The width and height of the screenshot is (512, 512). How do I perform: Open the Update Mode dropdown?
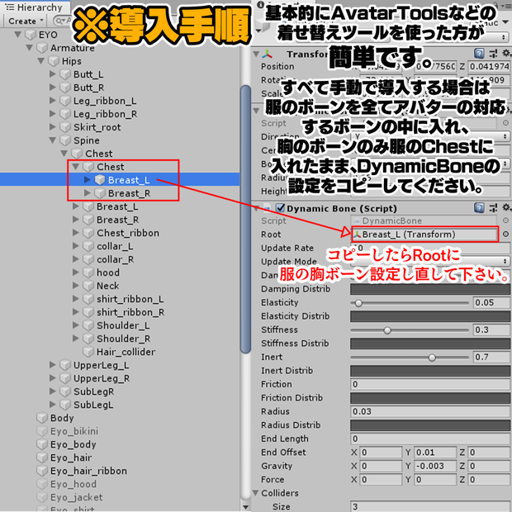click(430, 261)
